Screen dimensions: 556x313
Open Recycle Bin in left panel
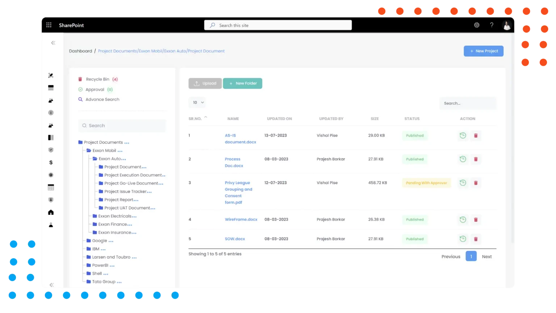(98, 79)
